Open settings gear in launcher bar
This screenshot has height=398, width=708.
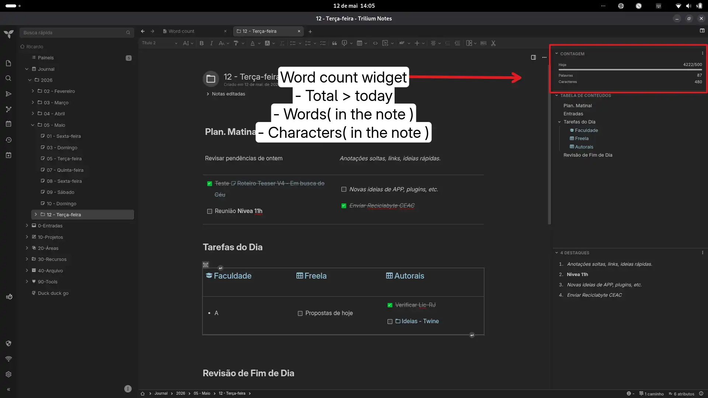tap(8, 374)
